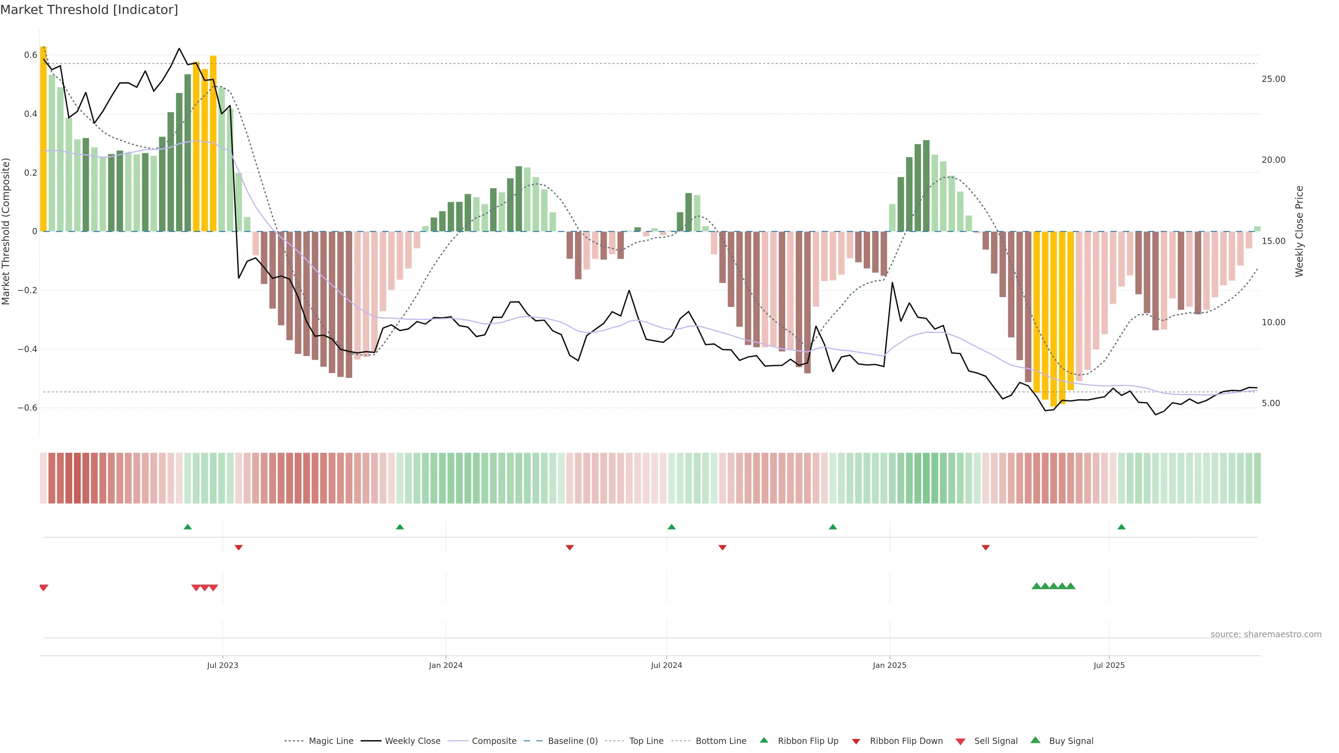Image resolution: width=1339 pixels, height=753 pixels.
Task: Click the Jan 2024 x-axis label
Action: click(446, 665)
